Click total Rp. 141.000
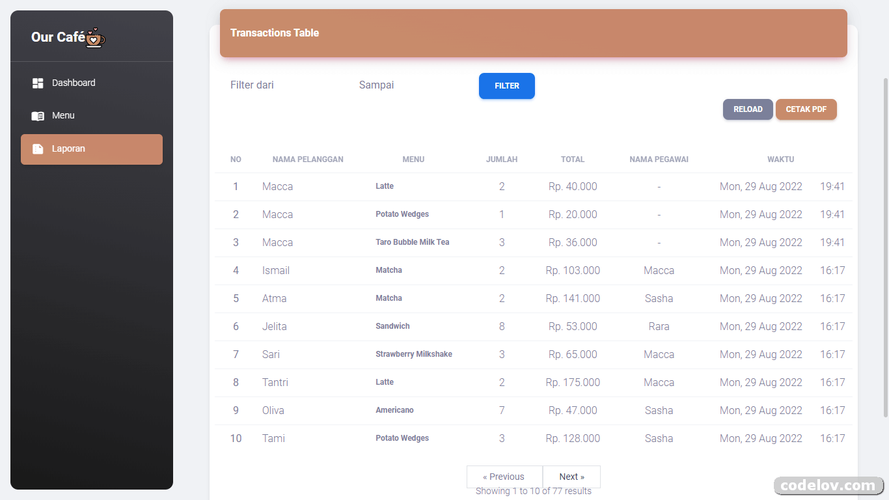The height and width of the screenshot is (500, 889). click(573, 298)
